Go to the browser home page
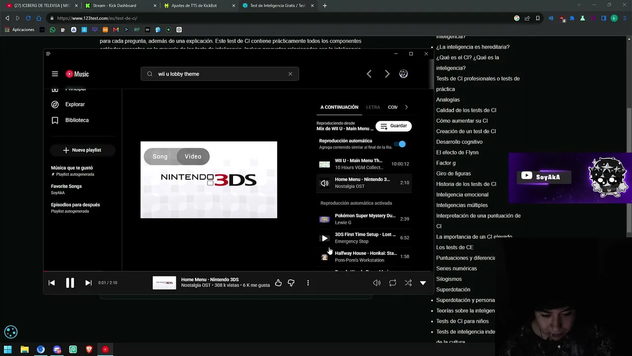Viewport: 632px width, 356px height. pos(39,18)
